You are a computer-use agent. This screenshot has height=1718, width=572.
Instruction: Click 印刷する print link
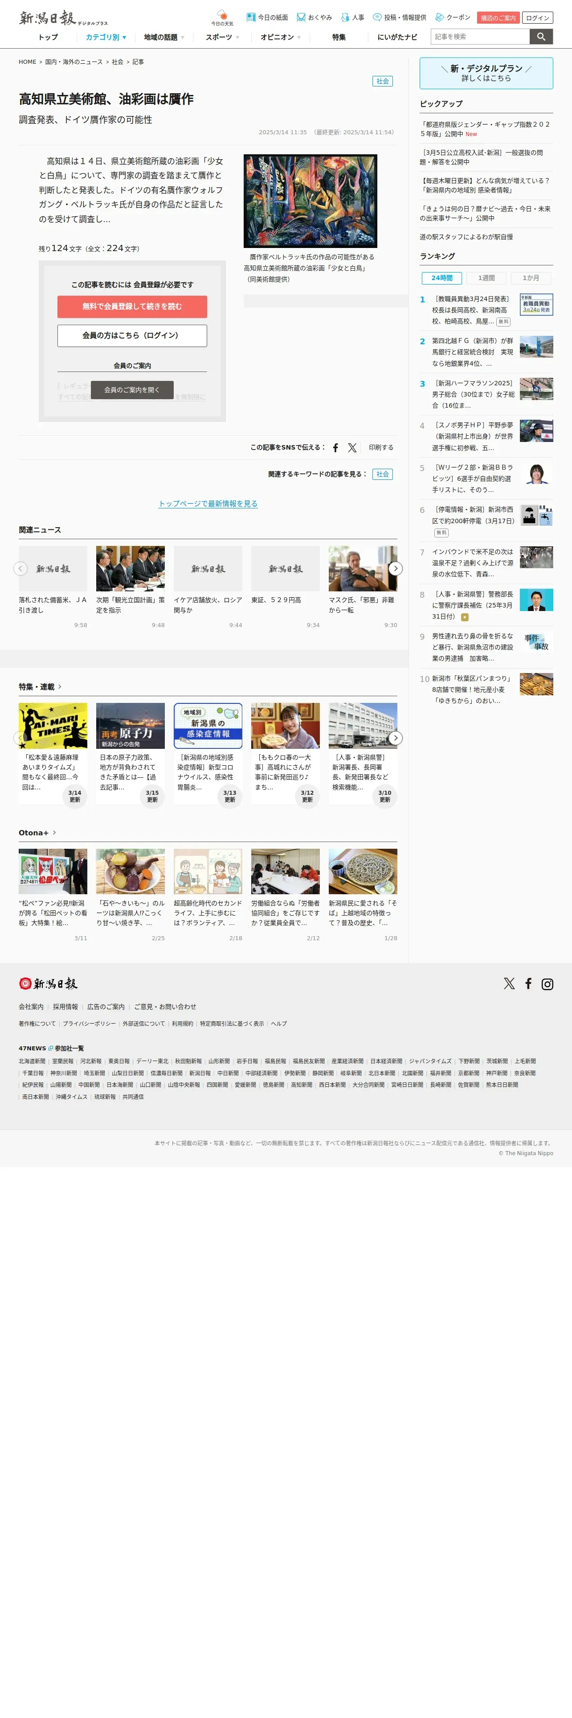tap(381, 447)
